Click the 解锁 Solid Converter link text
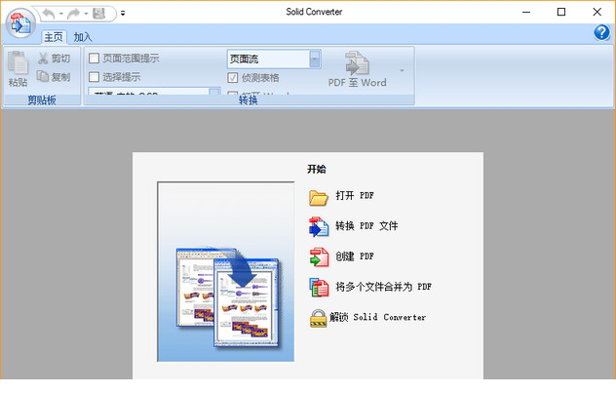The width and height of the screenshot is (616, 394). pos(378,317)
